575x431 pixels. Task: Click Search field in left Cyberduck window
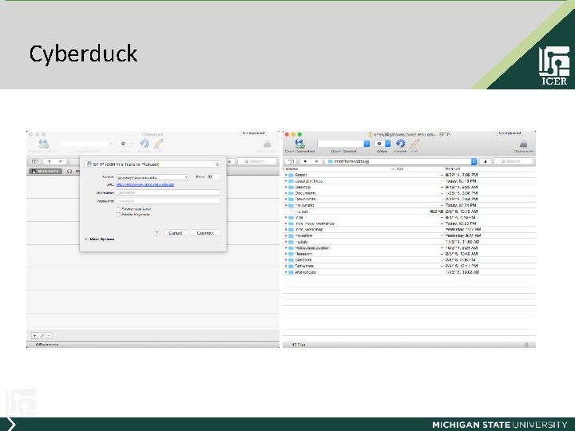coord(257,161)
